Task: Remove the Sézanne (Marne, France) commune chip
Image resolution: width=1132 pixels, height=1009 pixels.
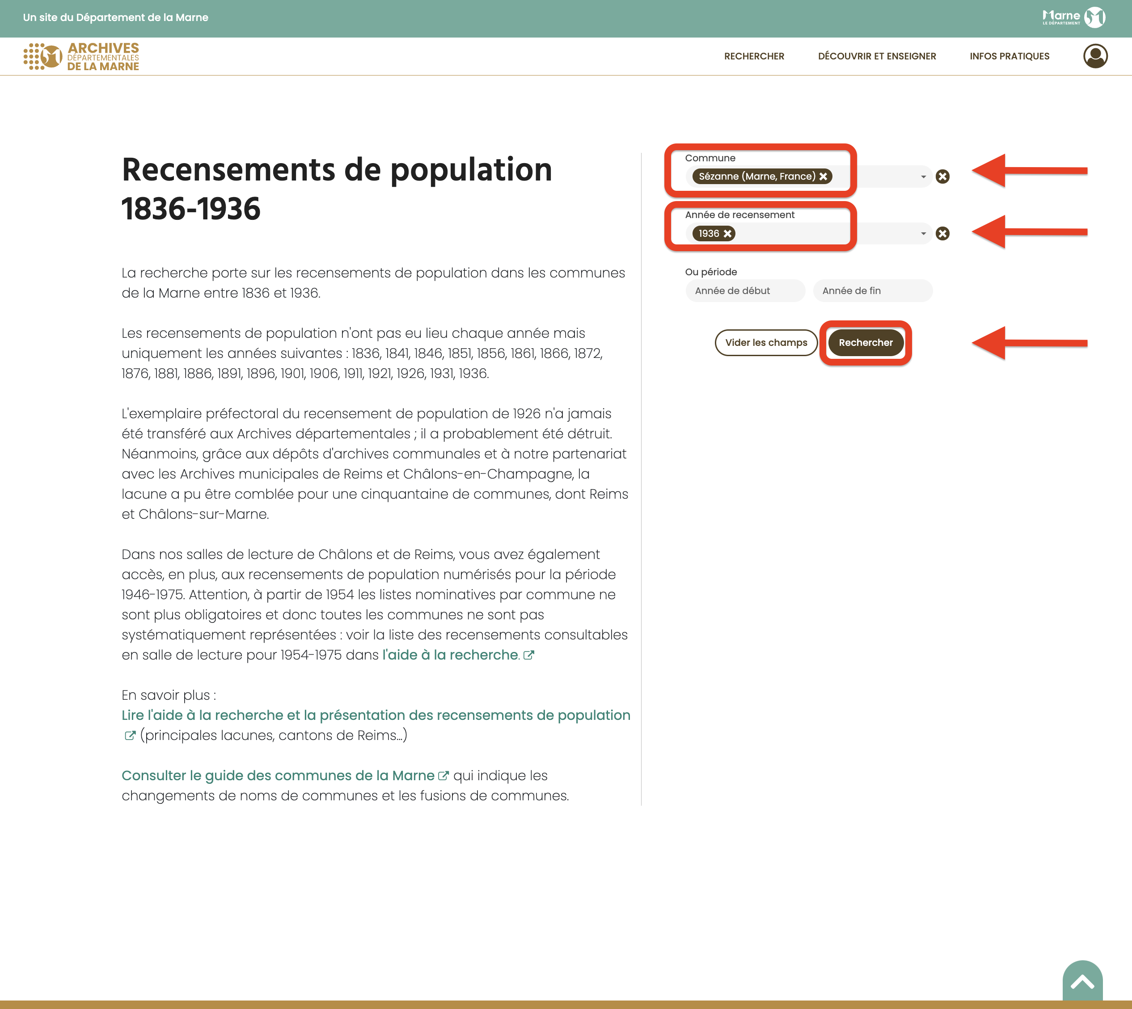Action: 824,176
